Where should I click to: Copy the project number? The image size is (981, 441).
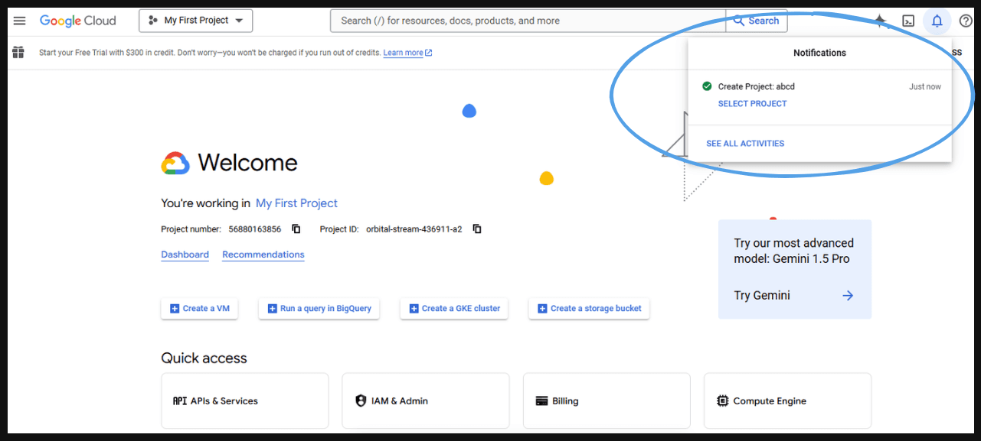point(296,229)
